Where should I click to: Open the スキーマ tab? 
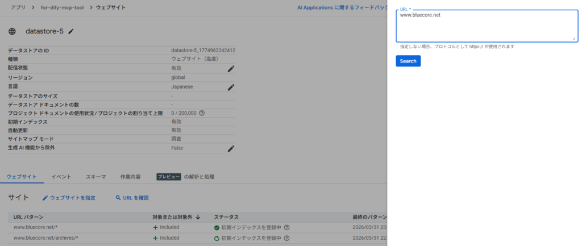(96, 177)
